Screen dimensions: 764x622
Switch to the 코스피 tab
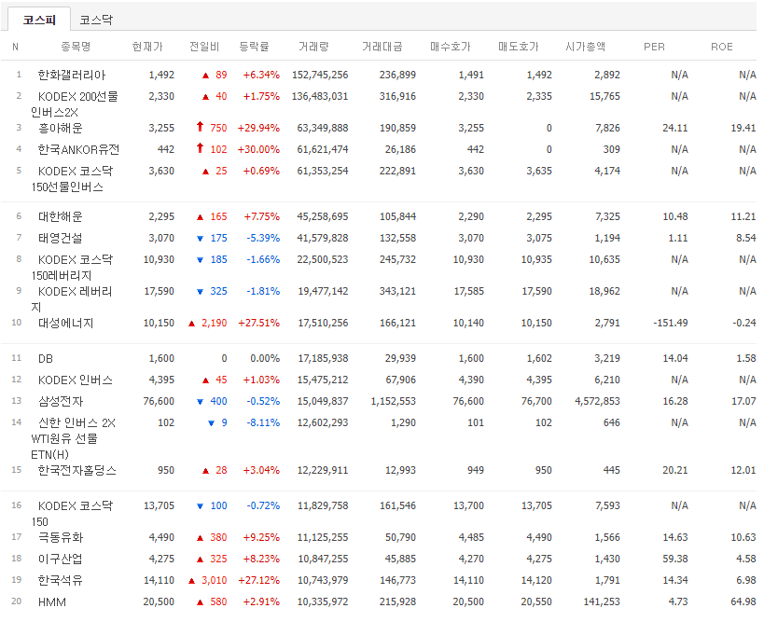point(39,20)
